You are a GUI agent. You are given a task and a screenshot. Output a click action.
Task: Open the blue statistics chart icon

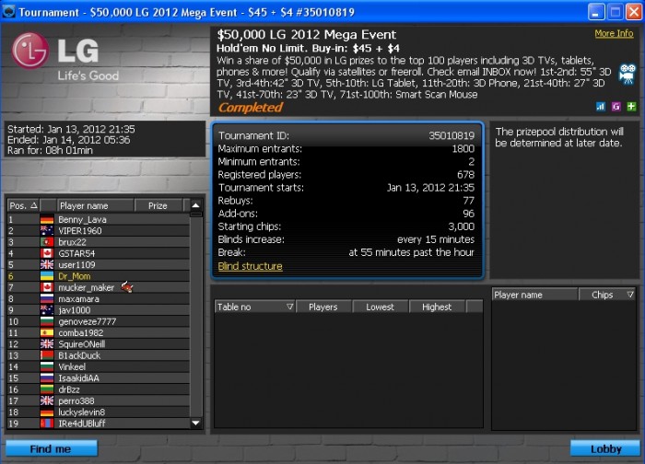point(601,107)
